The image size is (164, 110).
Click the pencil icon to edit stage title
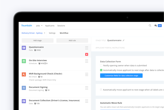(124, 40)
